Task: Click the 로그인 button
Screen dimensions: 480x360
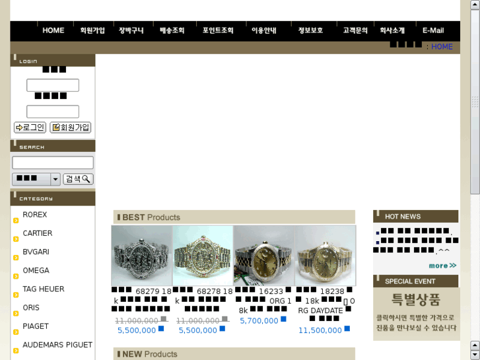Action: click(x=30, y=127)
